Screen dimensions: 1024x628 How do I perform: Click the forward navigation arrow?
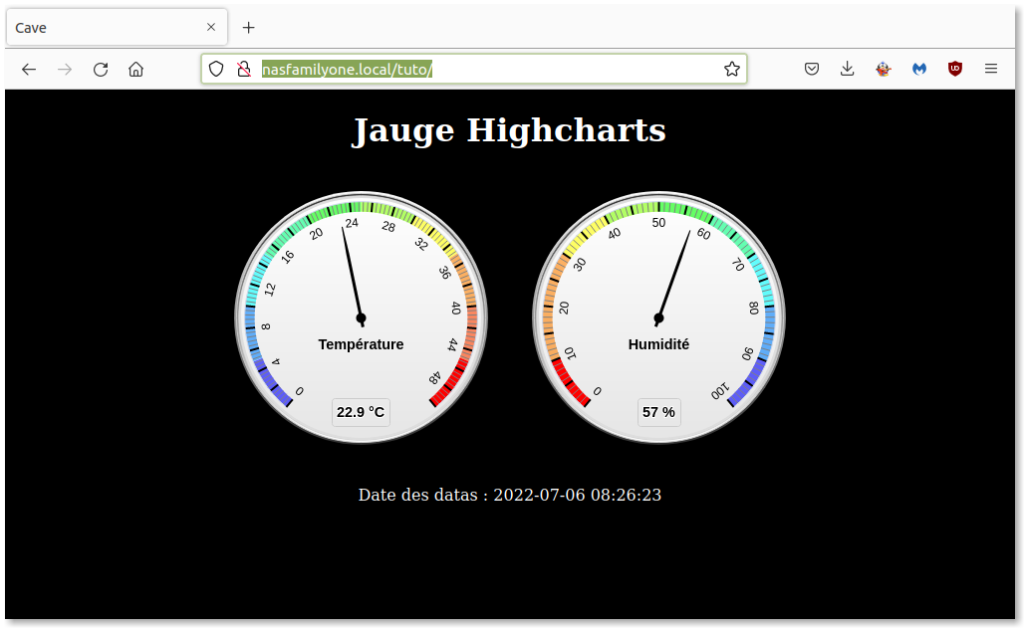(x=65, y=70)
